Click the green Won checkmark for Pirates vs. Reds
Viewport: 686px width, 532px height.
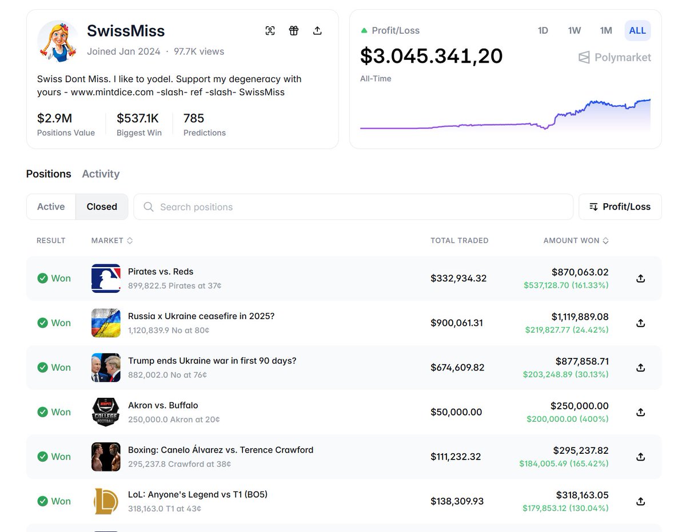click(x=42, y=278)
